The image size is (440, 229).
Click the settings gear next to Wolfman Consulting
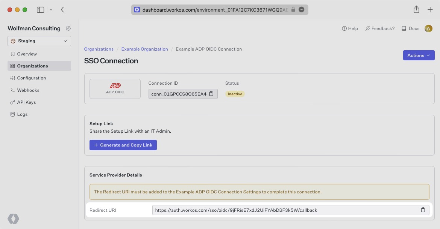(68, 28)
